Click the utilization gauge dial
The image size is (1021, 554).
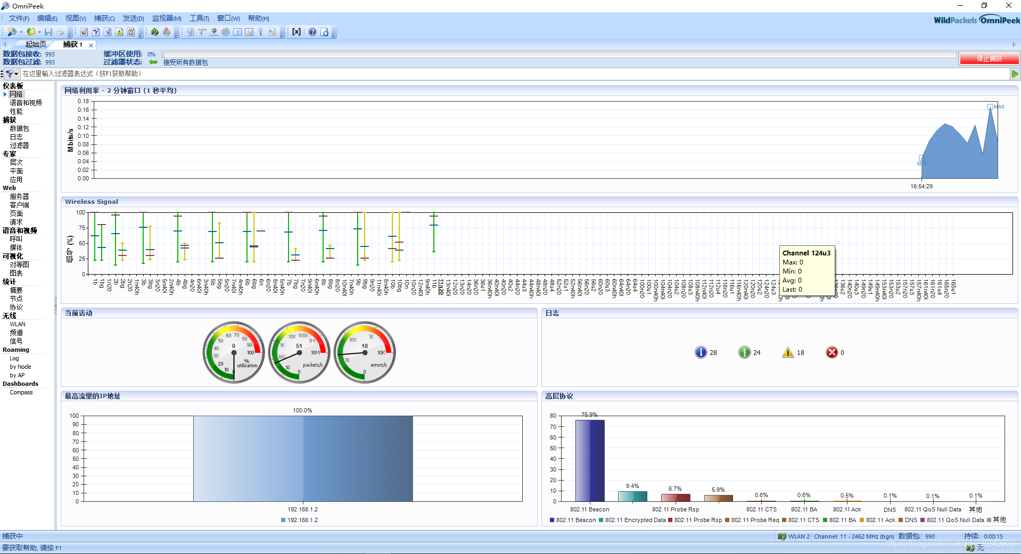234,352
